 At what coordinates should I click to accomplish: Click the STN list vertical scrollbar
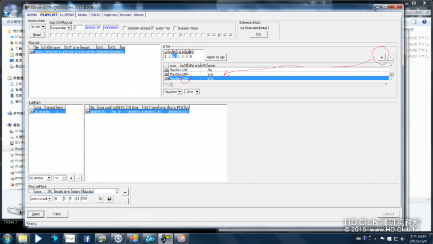point(391,72)
